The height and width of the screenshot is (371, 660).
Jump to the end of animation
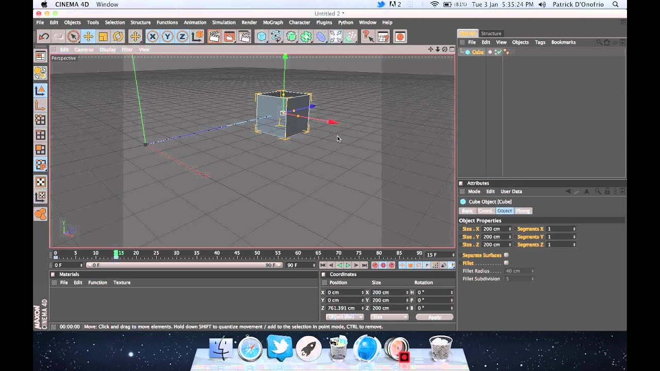[365, 265]
